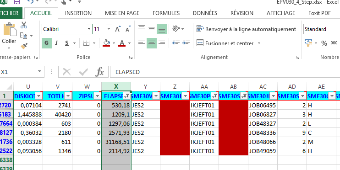The width and height of the screenshot is (340, 170).
Task: Switch to the RÉVISION tab
Action: point(242,13)
